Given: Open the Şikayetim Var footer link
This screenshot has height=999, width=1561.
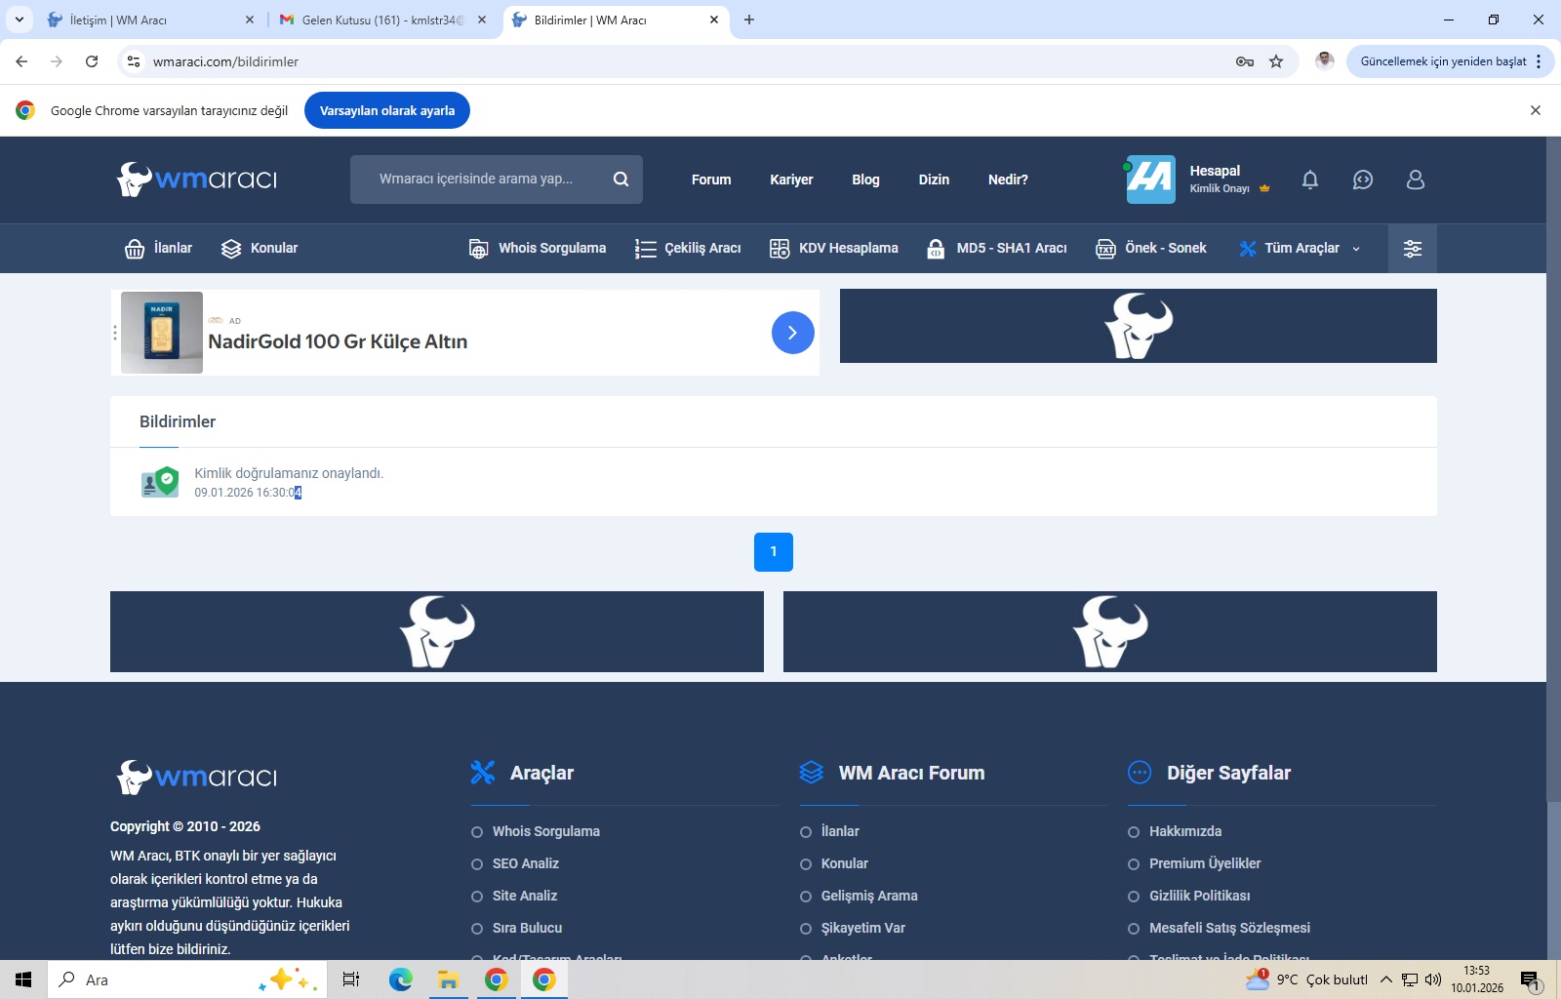Looking at the screenshot, I should click(x=863, y=929).
